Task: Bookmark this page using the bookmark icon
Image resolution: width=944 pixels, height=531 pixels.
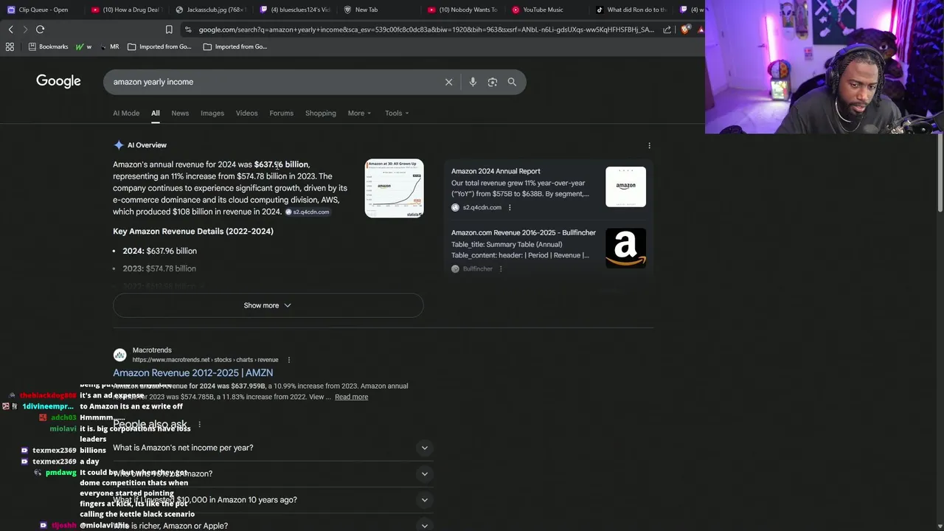Action: point(169,29)
